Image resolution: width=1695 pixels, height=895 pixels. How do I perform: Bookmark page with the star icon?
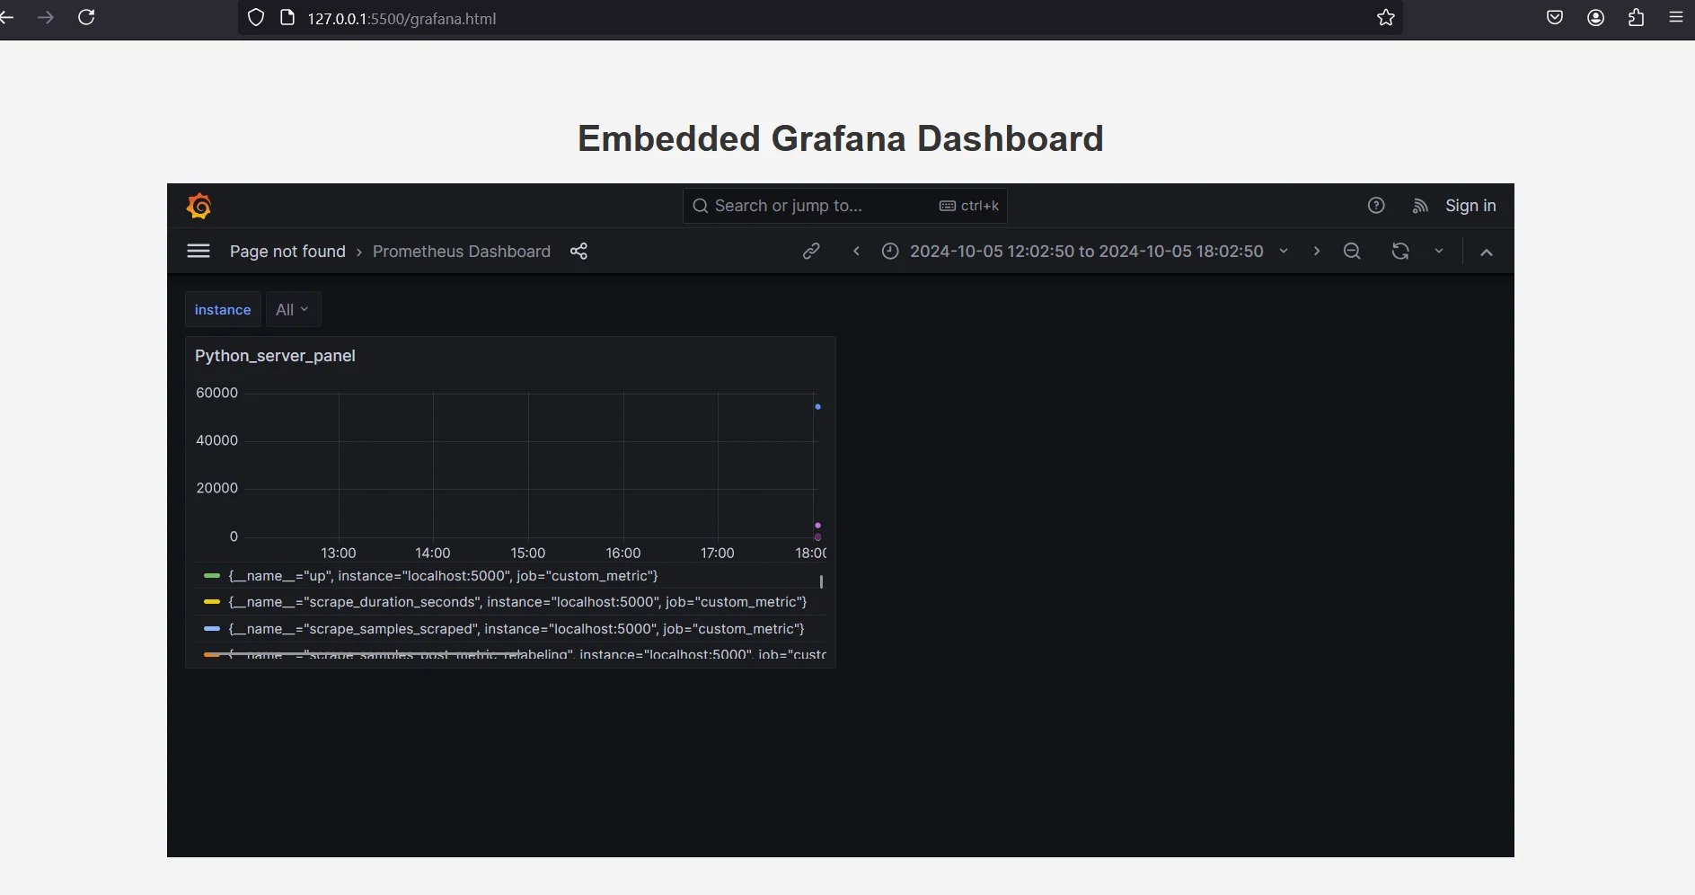pyautogui.click(x=1386, y=17)
